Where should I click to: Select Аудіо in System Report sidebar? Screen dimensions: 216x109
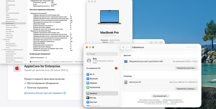point(8,17)
